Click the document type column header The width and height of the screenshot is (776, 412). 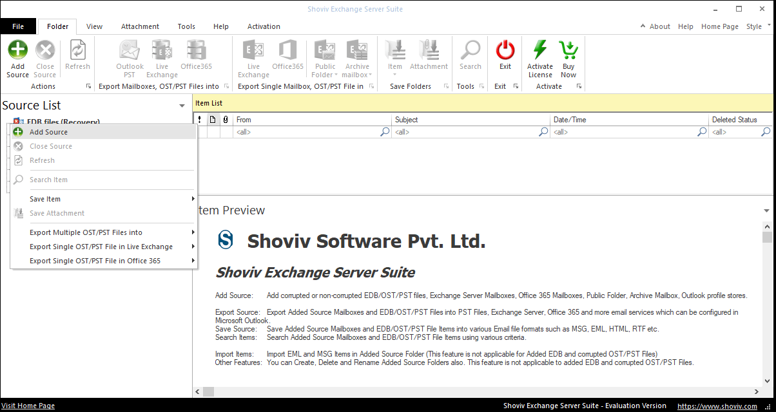tap(213, 120)
